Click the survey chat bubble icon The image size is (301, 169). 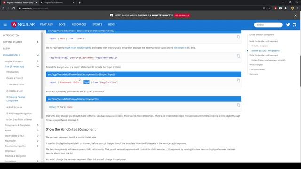point(111,15)
